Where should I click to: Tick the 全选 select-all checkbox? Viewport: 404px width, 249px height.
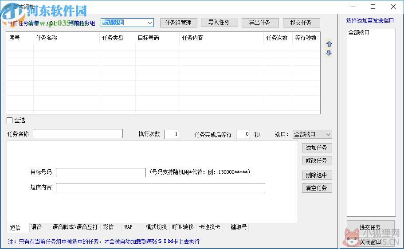click(x=9, y=120)
